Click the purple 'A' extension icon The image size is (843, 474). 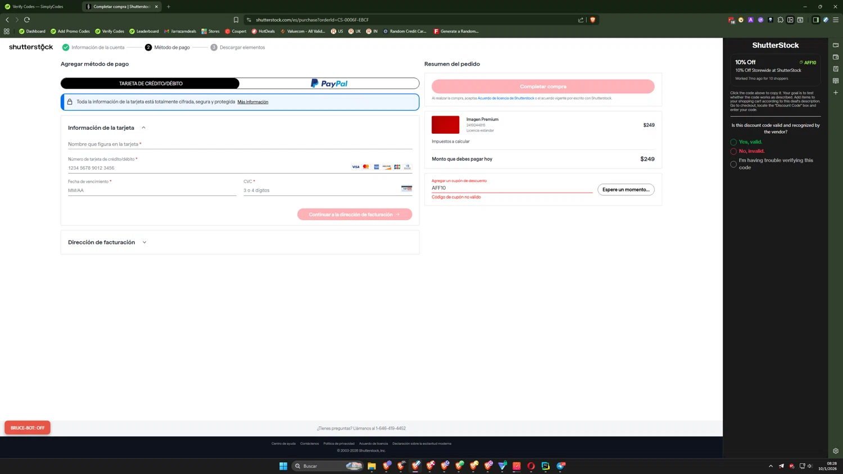(751, 20)
